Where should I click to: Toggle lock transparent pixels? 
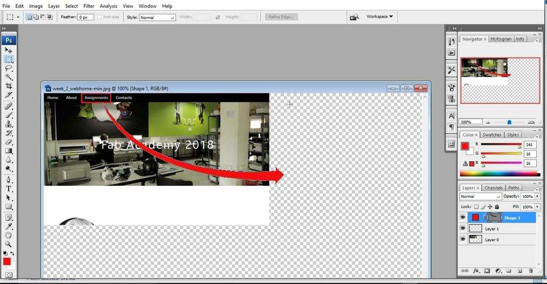pyautogui.click(x=476, y=207)
